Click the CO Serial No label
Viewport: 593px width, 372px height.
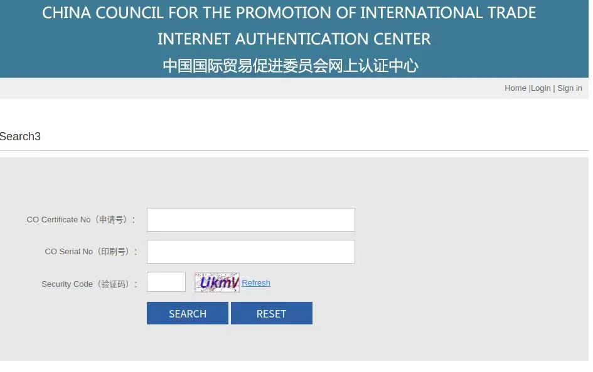tap(87, 252)
